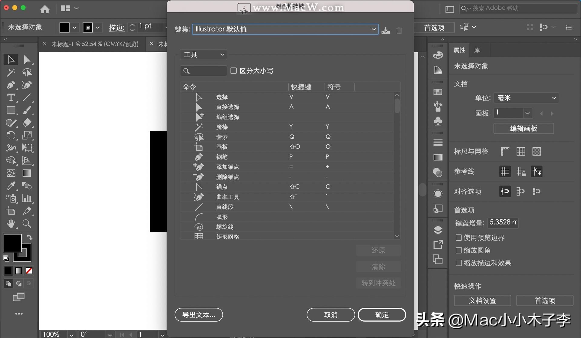Switch to 未标题-1 document tab

click(x=94, y=44)
